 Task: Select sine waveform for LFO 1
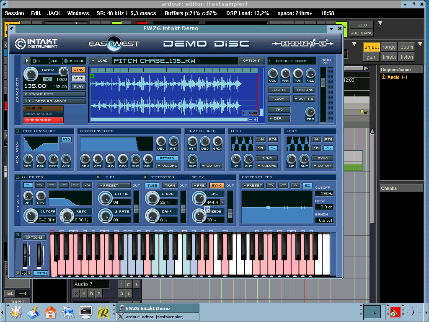273,148
